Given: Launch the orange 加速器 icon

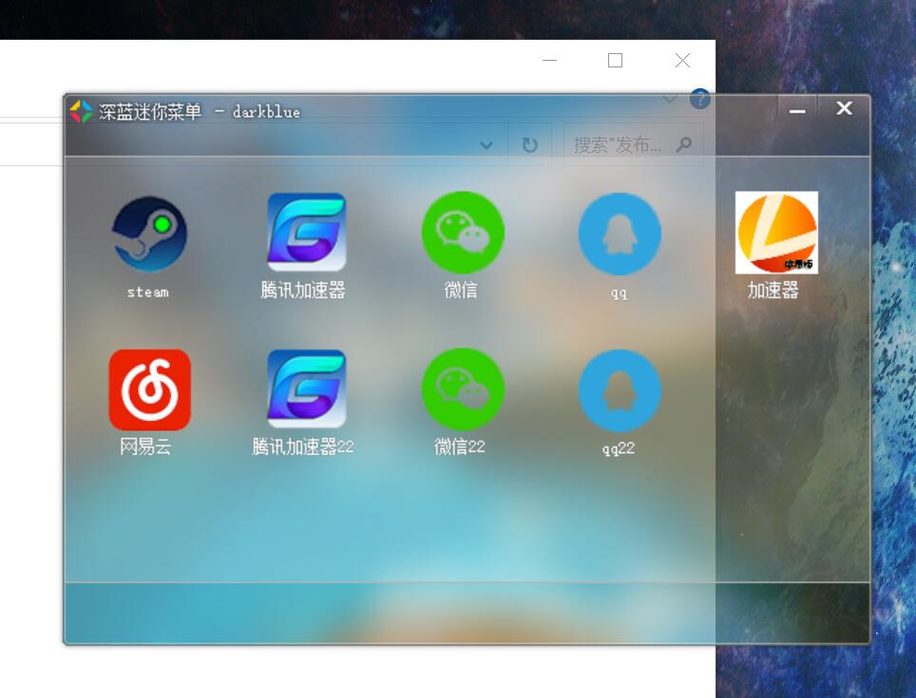Looking at the screenshot, I should pos(776,233).
